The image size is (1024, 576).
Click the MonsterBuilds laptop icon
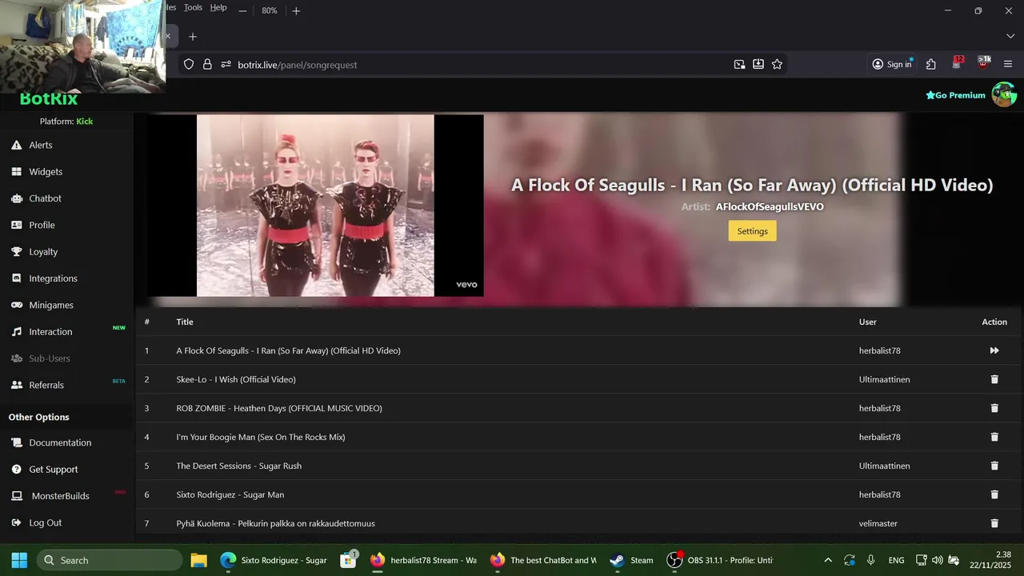[16, 496]
